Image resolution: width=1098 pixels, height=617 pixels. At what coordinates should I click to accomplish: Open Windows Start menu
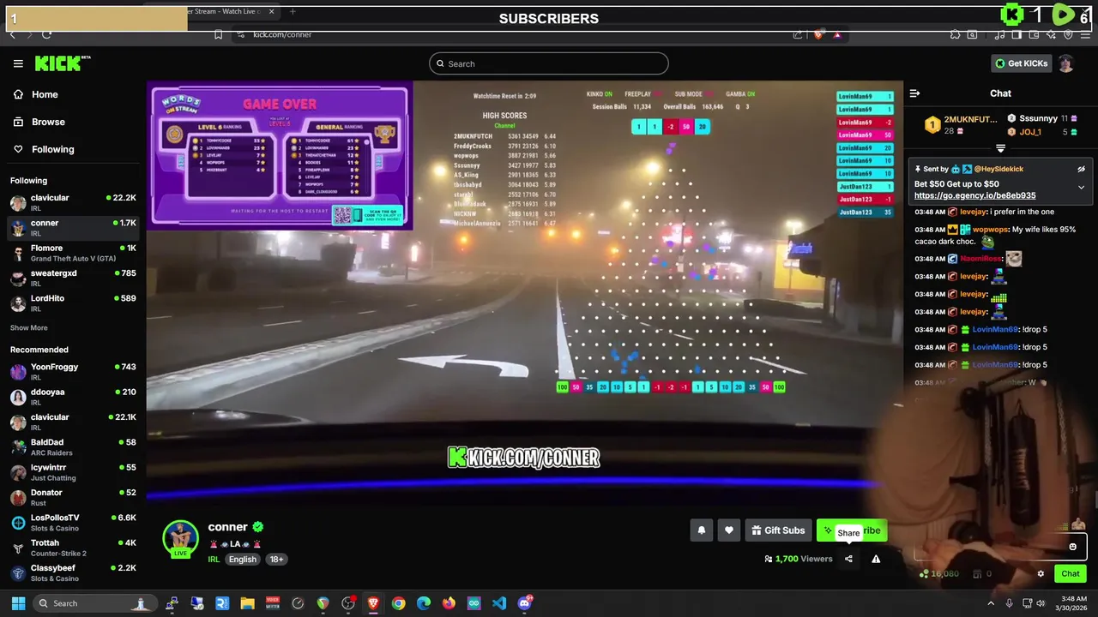point(18,603)
